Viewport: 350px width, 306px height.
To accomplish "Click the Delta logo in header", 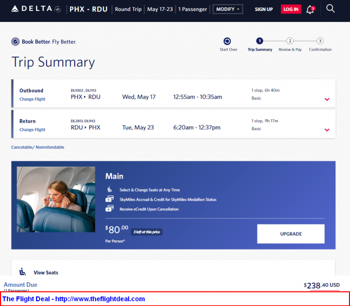I will click(x=36, y=9).
